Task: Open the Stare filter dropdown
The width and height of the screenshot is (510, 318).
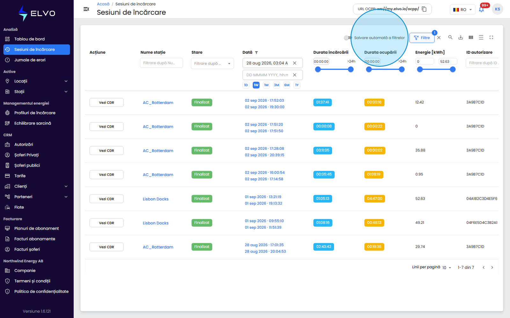Action: pyautogui.click(x=212, y=63)
